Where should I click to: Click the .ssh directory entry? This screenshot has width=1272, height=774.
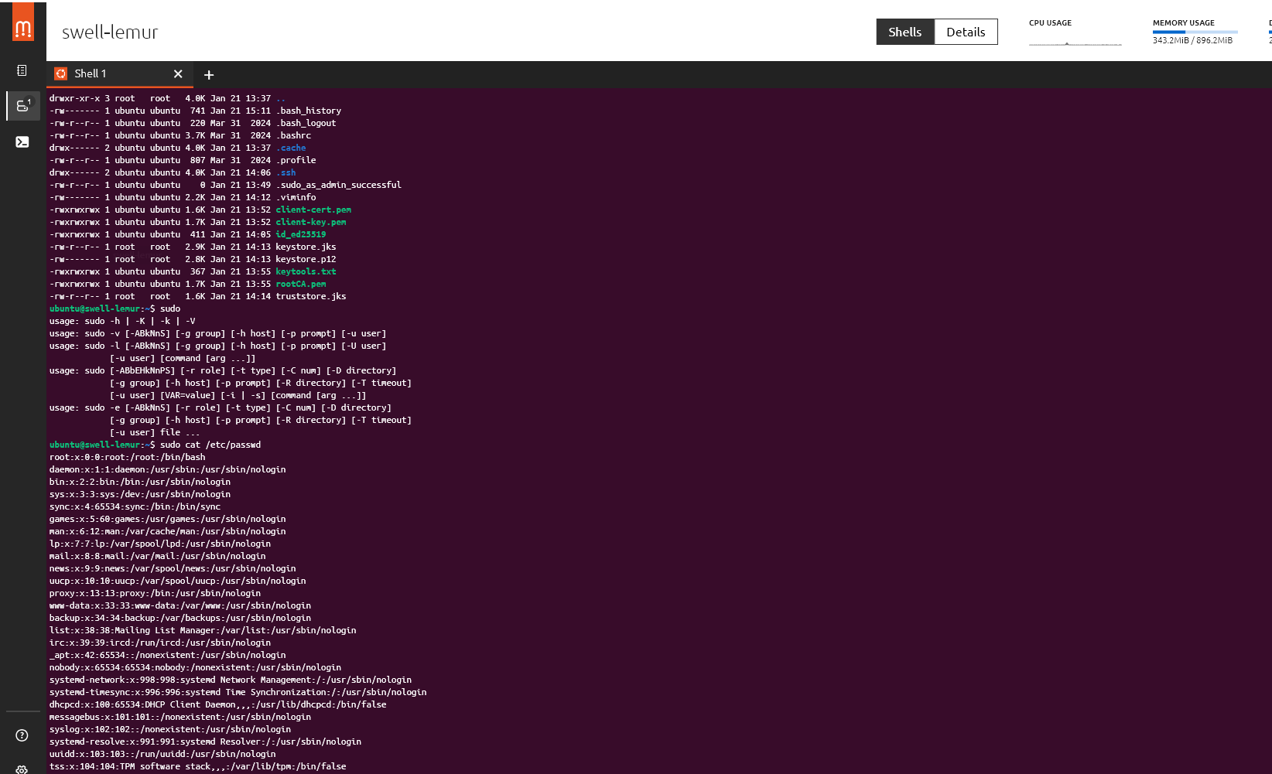pos(286,172)
